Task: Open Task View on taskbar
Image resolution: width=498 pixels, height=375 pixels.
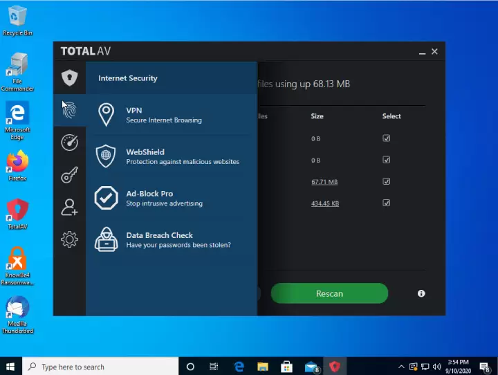Action: (214, 367)
